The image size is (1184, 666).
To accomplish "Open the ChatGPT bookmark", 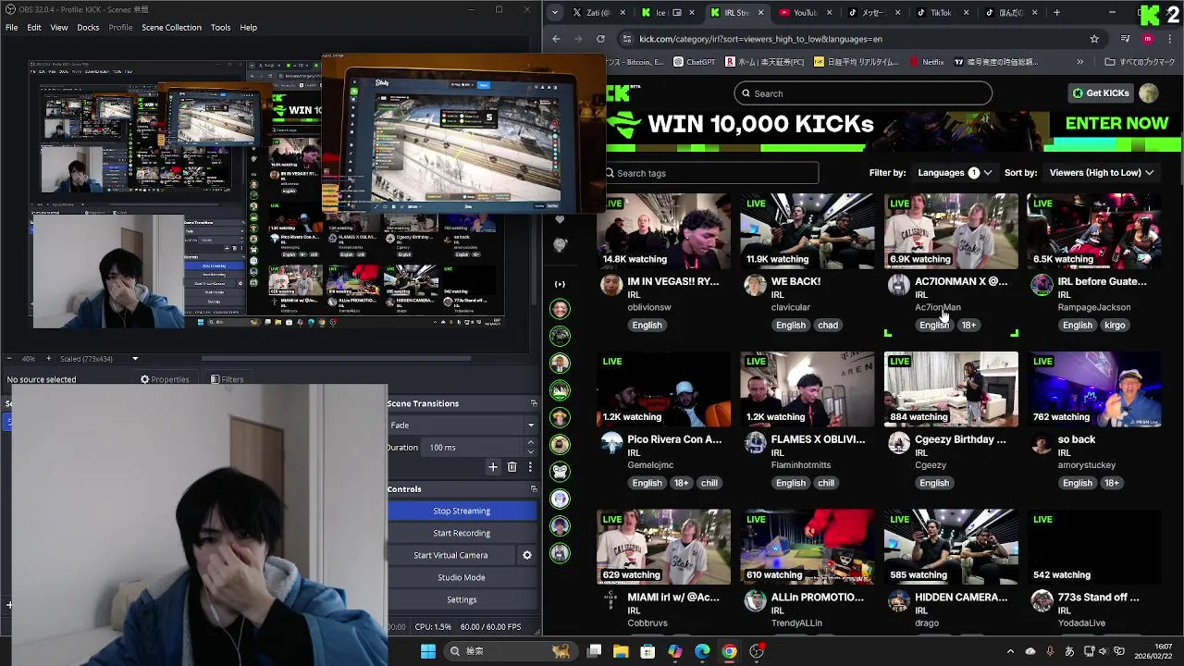I will pos(695,62).
